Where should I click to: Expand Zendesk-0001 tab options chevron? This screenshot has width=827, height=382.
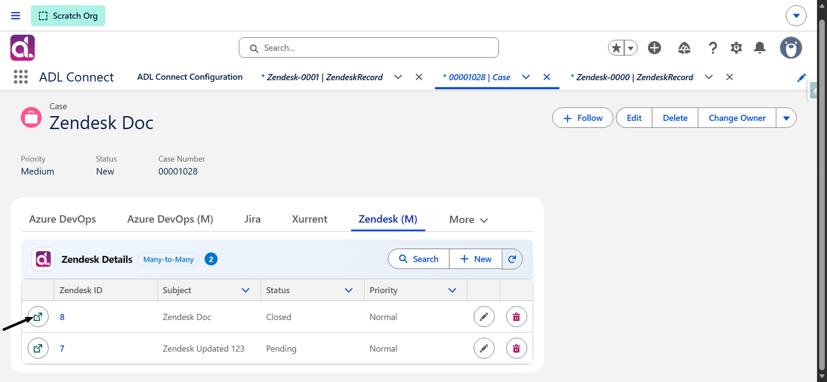398,77
